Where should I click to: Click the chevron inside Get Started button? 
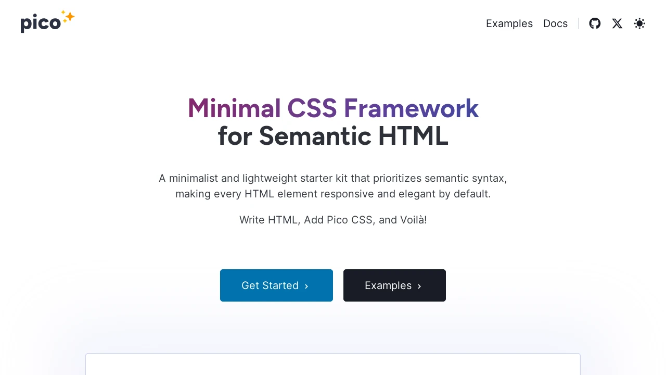click(x=306, y=286)
